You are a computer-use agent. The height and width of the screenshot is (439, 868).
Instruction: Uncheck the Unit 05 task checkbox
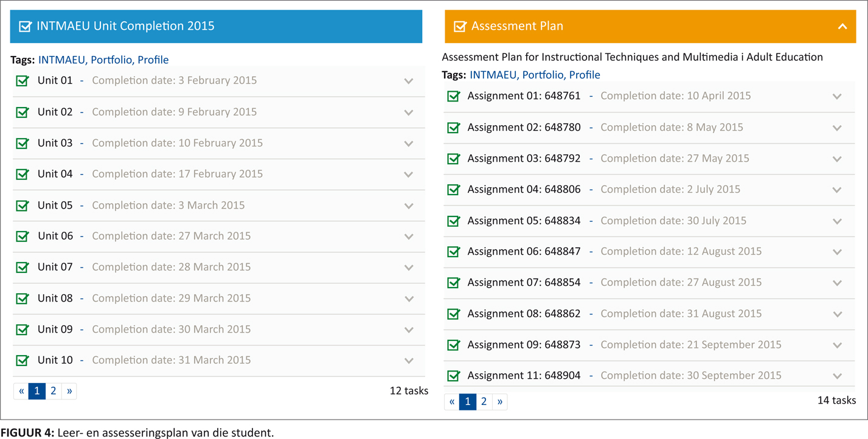23,205
